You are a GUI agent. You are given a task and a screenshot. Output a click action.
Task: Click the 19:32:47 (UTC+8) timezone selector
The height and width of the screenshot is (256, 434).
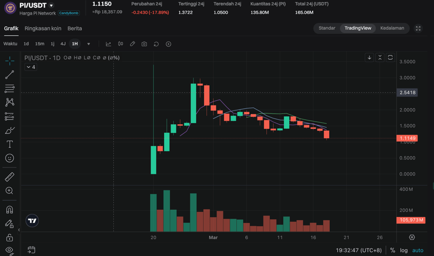coord(359,250)
